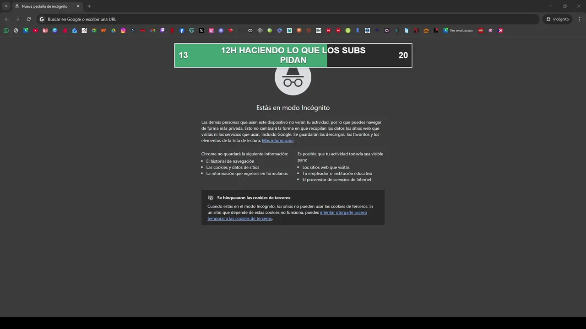Image resolution: width=586 pixels, height=329 pixels.
Task: Open the Más información link
Action: [x=277, y=141]
